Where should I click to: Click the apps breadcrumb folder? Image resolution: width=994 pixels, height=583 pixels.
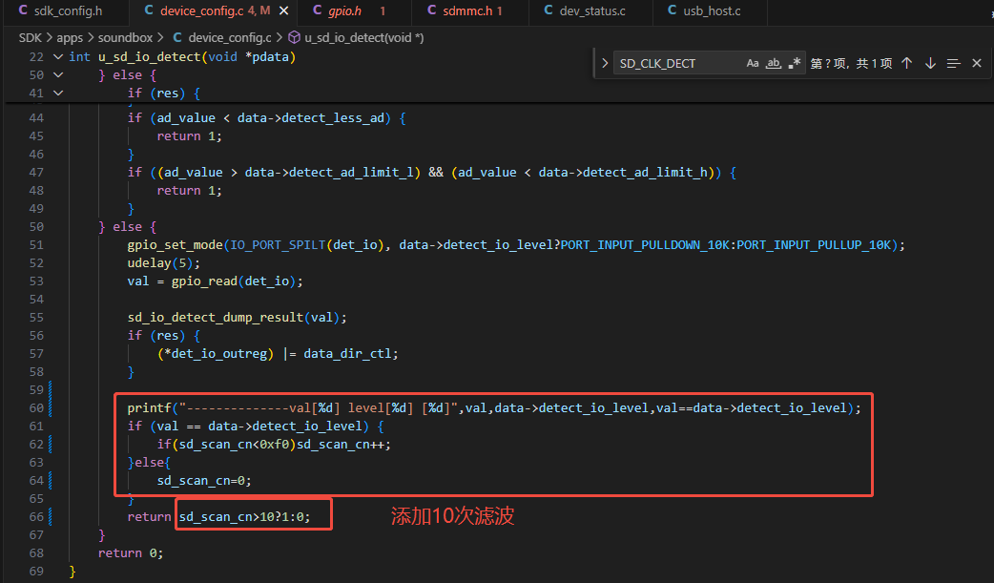(70, 37)
